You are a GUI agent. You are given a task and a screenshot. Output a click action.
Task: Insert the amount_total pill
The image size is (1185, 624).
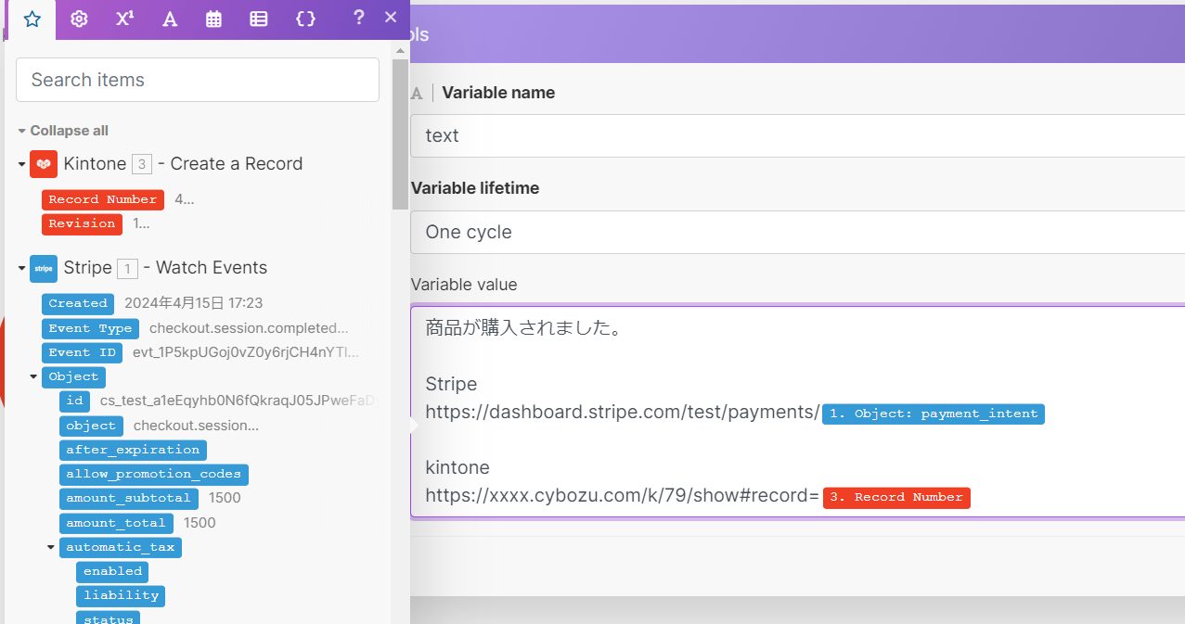click(x=116, y=523)
